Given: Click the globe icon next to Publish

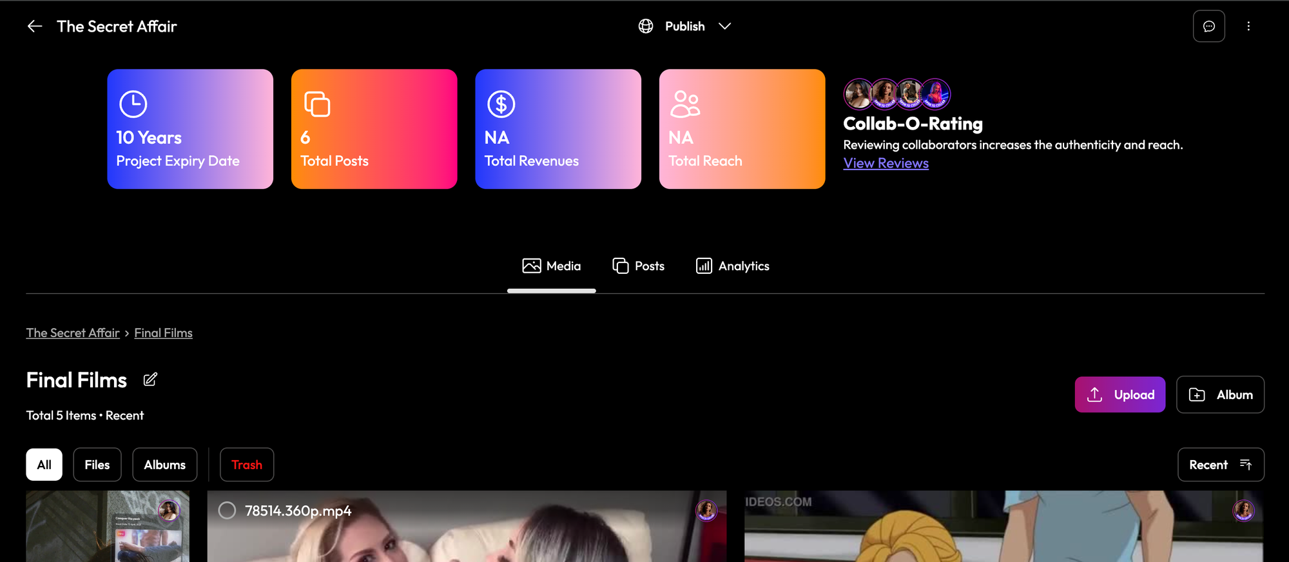Looking at the screenshot, I should pyautogui.click(x=646, y=26).
